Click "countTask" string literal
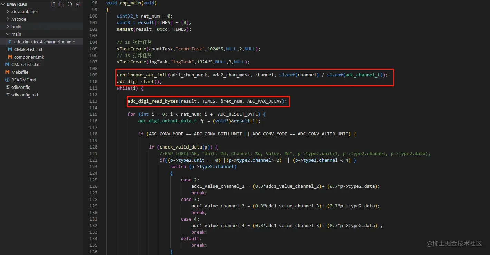The height and width of the screenshot is (255, 490). click(x=191, y=49)
